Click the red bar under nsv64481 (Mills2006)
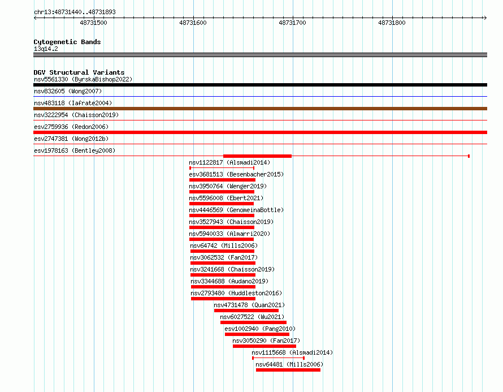 (288, 370)
